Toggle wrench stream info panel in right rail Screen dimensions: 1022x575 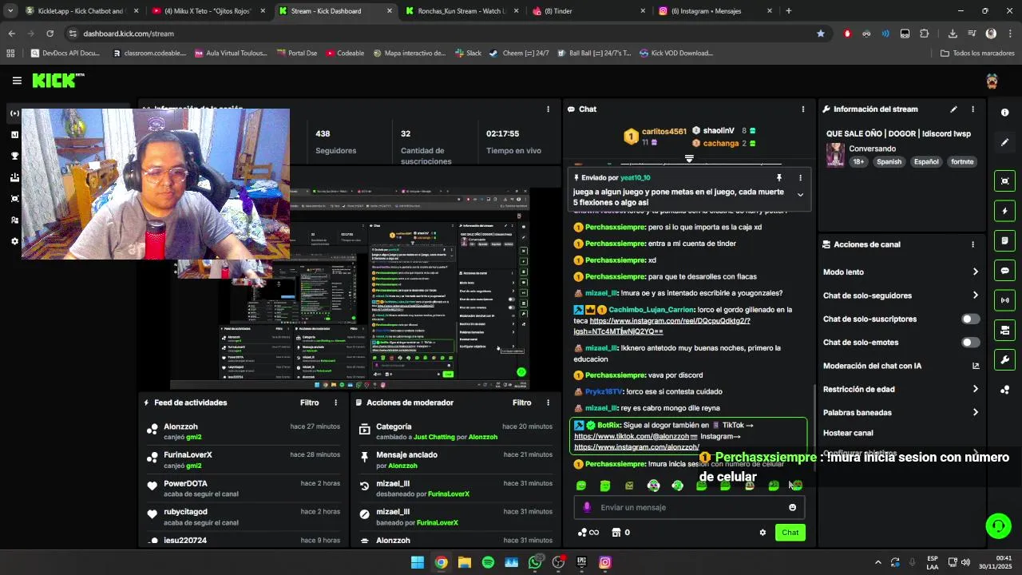tap(1005, 359)
